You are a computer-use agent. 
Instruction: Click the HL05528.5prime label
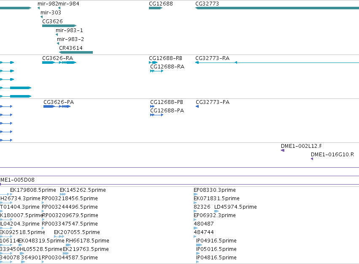41,249
